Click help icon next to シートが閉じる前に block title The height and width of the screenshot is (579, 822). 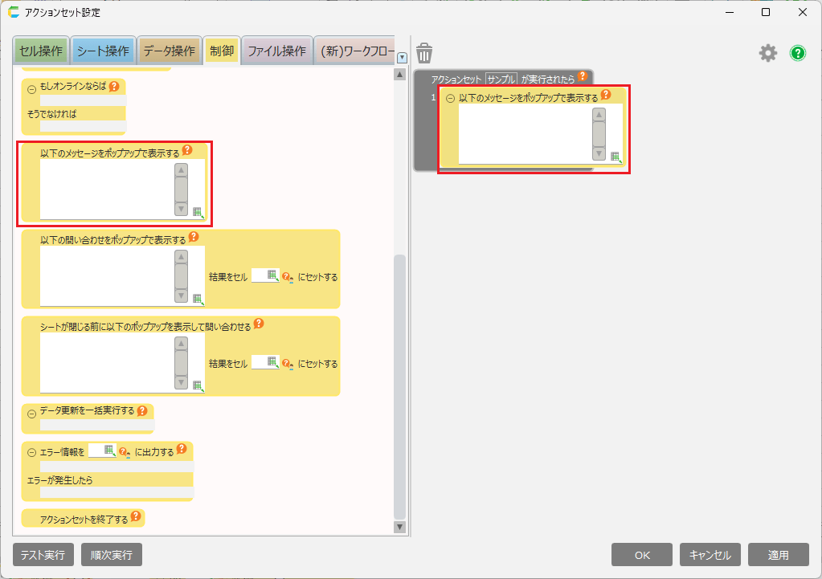click(x=259, y=324)
